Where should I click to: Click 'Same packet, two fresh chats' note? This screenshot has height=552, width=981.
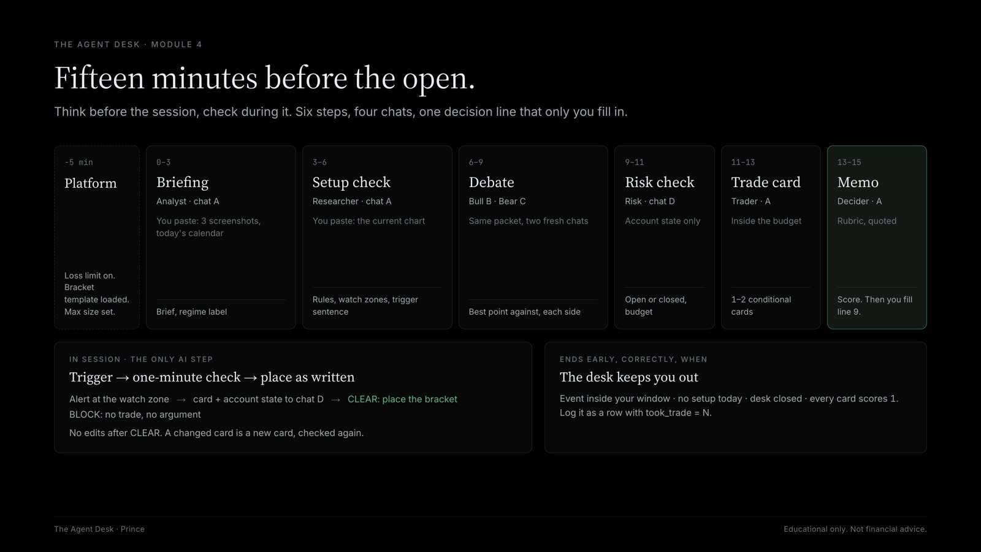point(529,221)
